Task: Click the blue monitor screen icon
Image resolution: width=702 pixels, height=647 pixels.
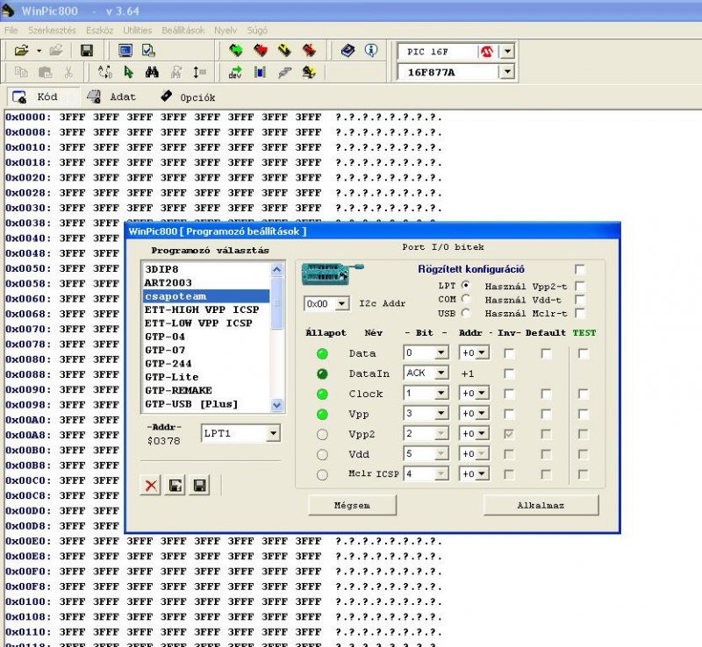Action: (x=125, y=51)
